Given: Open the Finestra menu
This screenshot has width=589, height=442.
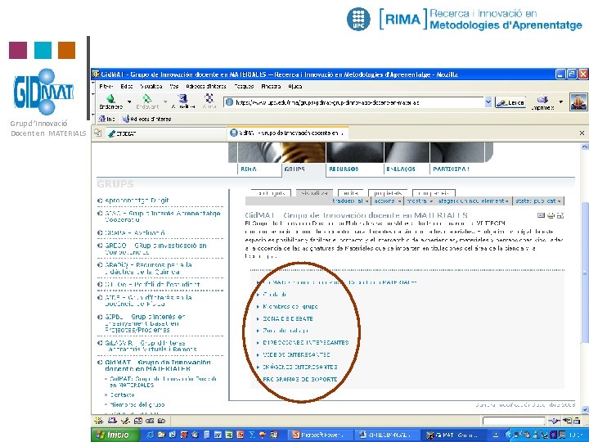Looking at the screenshot, I should point(271,86).
